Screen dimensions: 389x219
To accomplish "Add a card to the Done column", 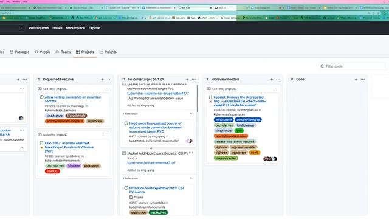I will [356, 80].
